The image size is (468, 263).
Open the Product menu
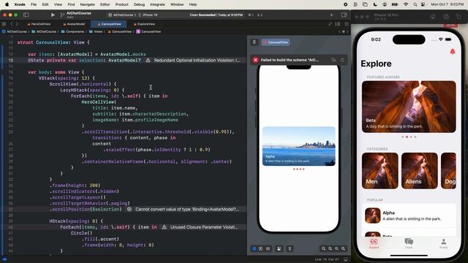(x=122, y=4)
